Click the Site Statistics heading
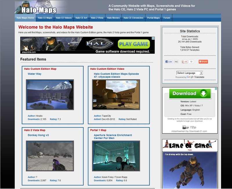Viewport: 232px width, 189px height. coord(190,31)
